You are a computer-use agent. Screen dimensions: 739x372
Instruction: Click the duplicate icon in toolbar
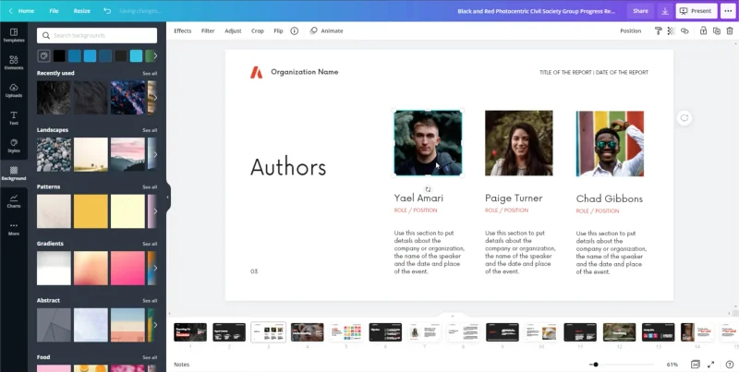click(x=717, y=30)
